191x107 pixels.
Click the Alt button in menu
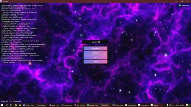tap(95, 57)
